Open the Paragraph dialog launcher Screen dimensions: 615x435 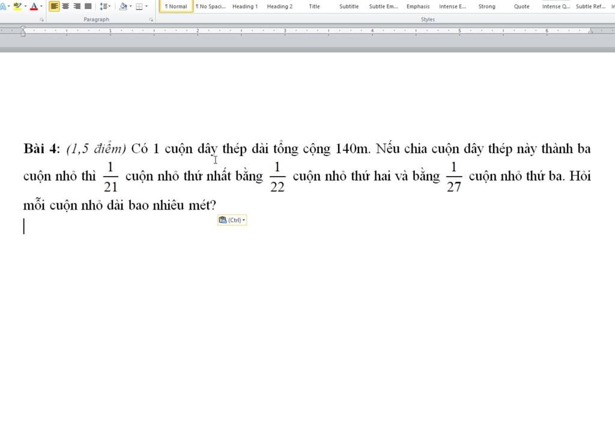click(x=151, y=19)
